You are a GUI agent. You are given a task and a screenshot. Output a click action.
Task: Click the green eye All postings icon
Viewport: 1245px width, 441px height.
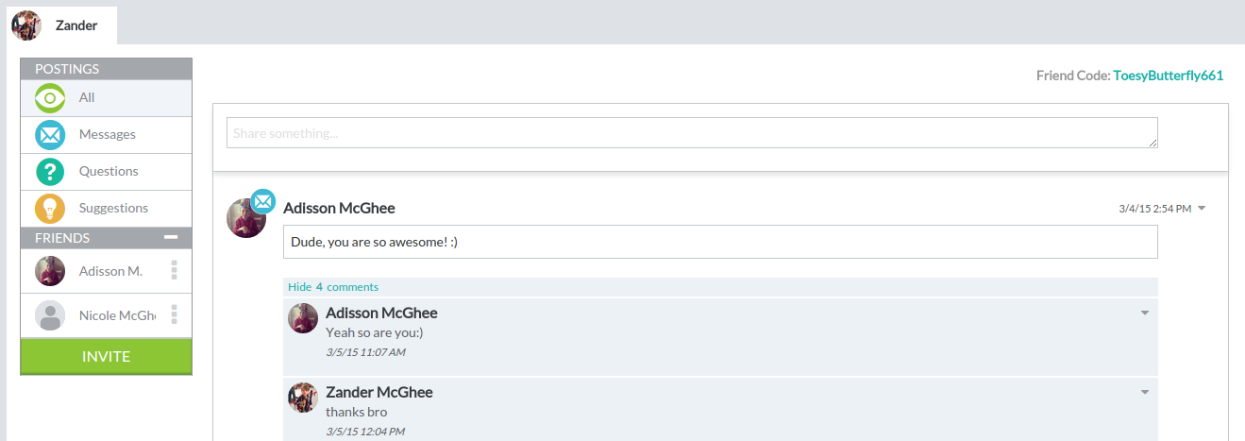click(x=50, y=98)
